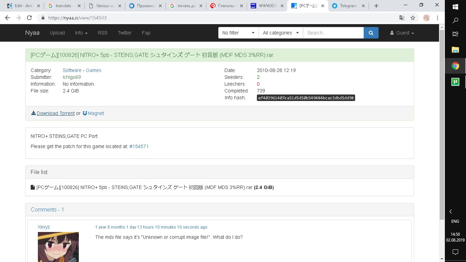Switch to the Глаголы tab
Viewport: 466px width, 262px height.
(x=227, y=6)
